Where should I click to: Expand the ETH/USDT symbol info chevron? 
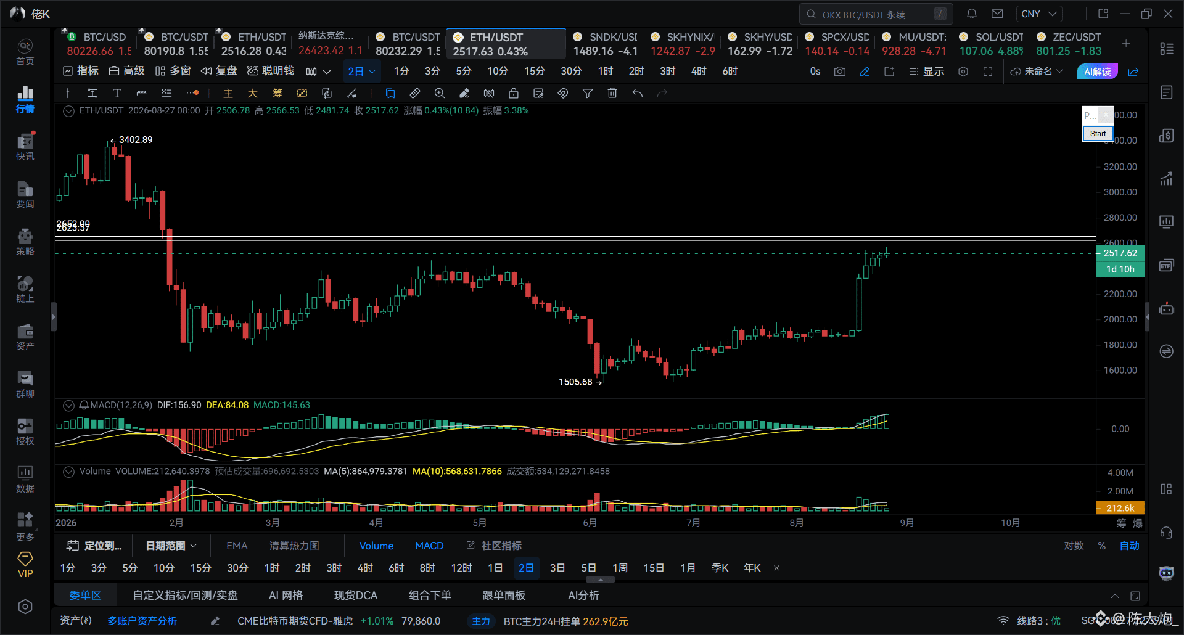coord(69,111)
